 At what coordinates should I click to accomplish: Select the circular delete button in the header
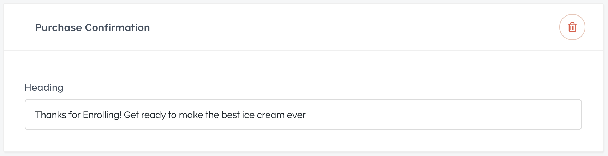click(572, 27)
